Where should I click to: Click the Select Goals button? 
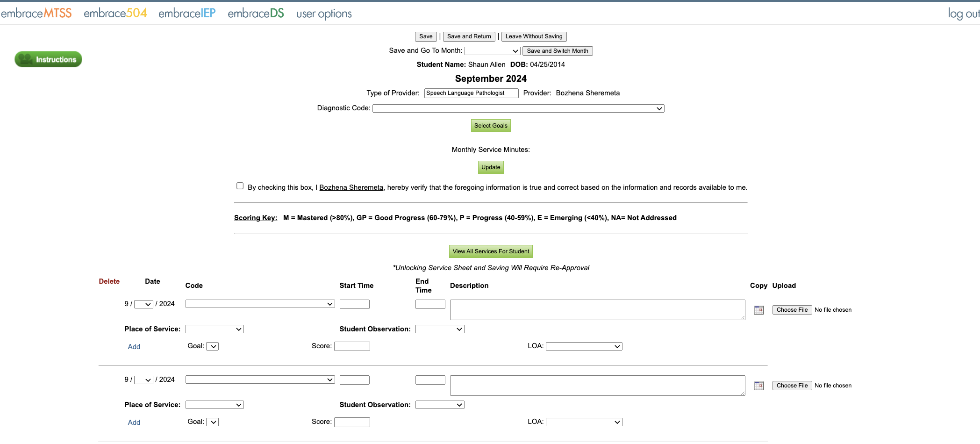click(491, 126)
